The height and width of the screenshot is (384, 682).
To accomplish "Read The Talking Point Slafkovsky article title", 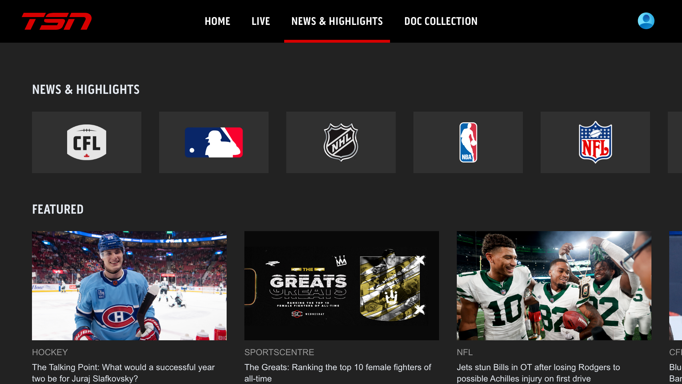I will click(x=123, y=373).
